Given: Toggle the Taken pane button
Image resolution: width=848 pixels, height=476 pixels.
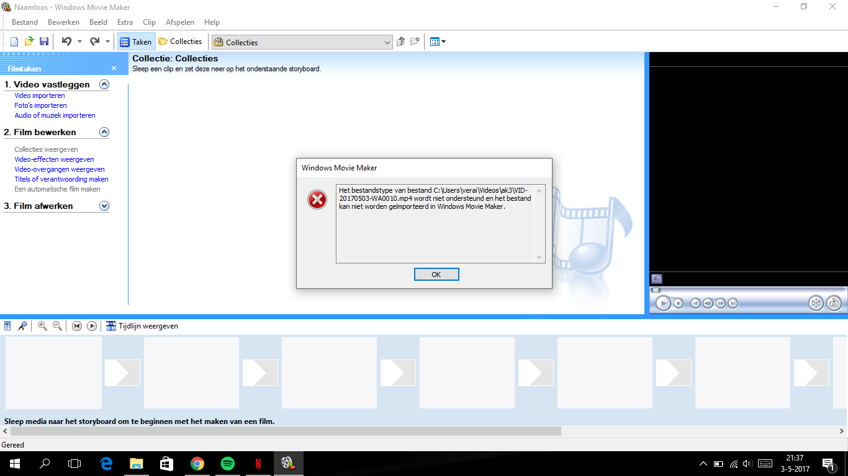Looking at the screenshot, I should tap(136, 42).
